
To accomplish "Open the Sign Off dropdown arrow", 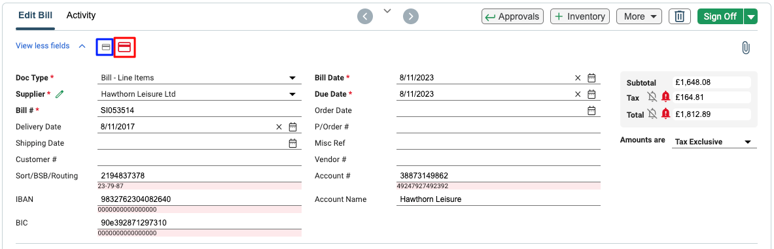I will pos(750,16).
